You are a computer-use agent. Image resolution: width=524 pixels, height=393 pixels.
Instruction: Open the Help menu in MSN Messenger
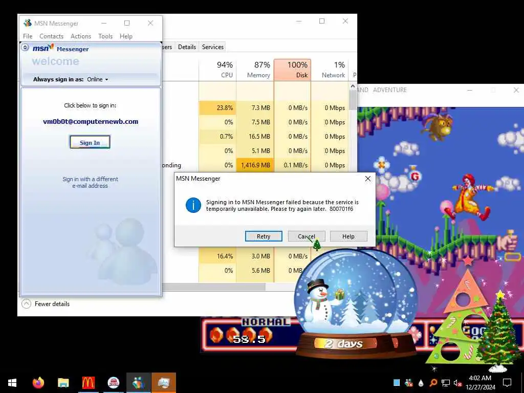tap(126, 36)
